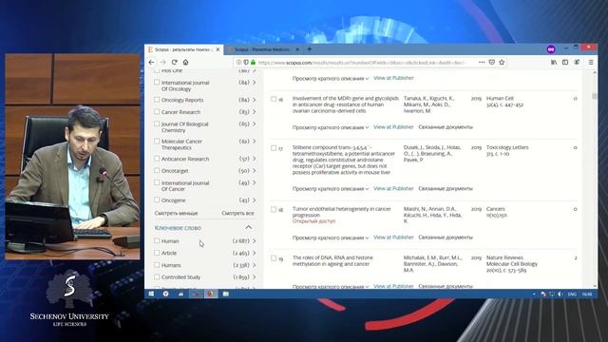Click the tracking protection shield icon
This screenshot has width=608, height=342.
(246, 62)
